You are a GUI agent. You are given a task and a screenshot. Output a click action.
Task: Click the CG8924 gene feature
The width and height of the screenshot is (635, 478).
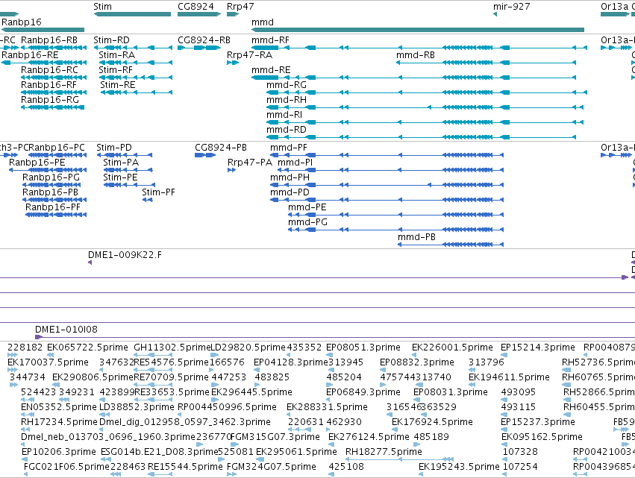click(x=198, y=14)
